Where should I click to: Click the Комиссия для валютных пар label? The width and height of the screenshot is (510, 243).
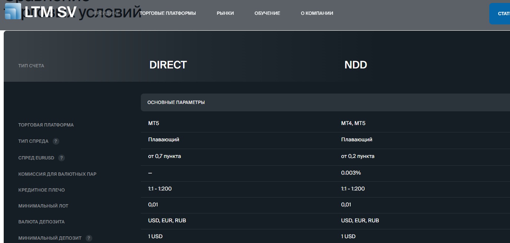tap(57, 174)
